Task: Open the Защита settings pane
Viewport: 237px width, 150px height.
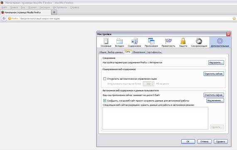Action: pos(183,42)
